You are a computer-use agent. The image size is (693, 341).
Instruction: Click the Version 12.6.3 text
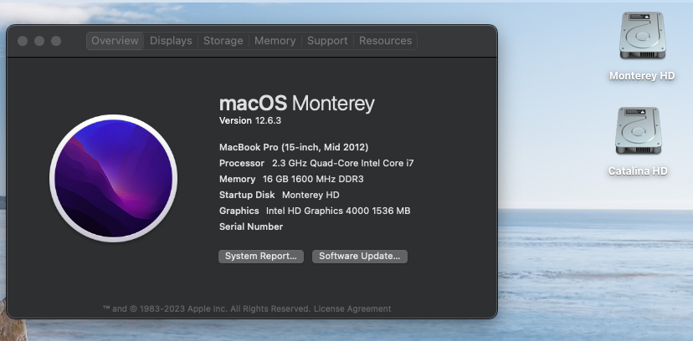click(250, 120)
